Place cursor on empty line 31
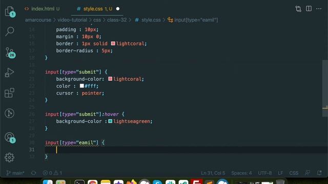The height and width of the screenshot is (184, 328). pyautogui.click(x=186, y=150)
